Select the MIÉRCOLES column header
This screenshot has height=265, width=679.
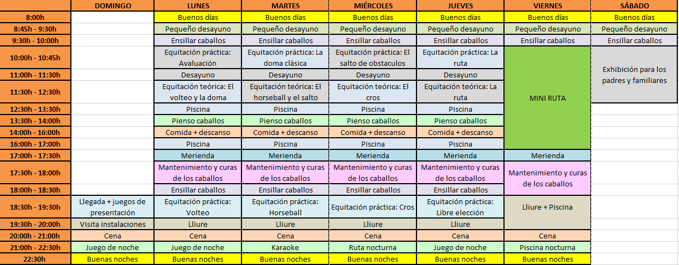point(373,6)
